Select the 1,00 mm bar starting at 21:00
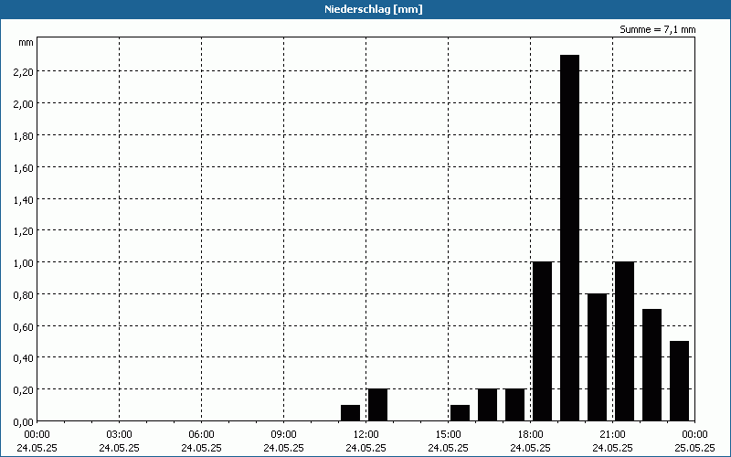The image size is (731, 457). (x=625, y=341)
